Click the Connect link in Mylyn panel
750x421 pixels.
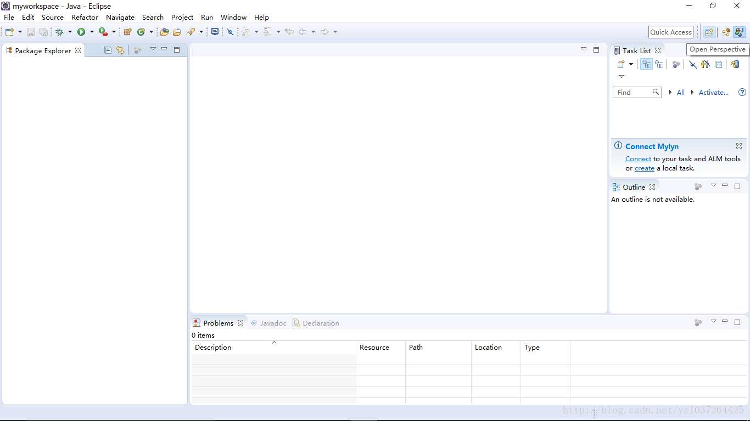click(638, 159)
